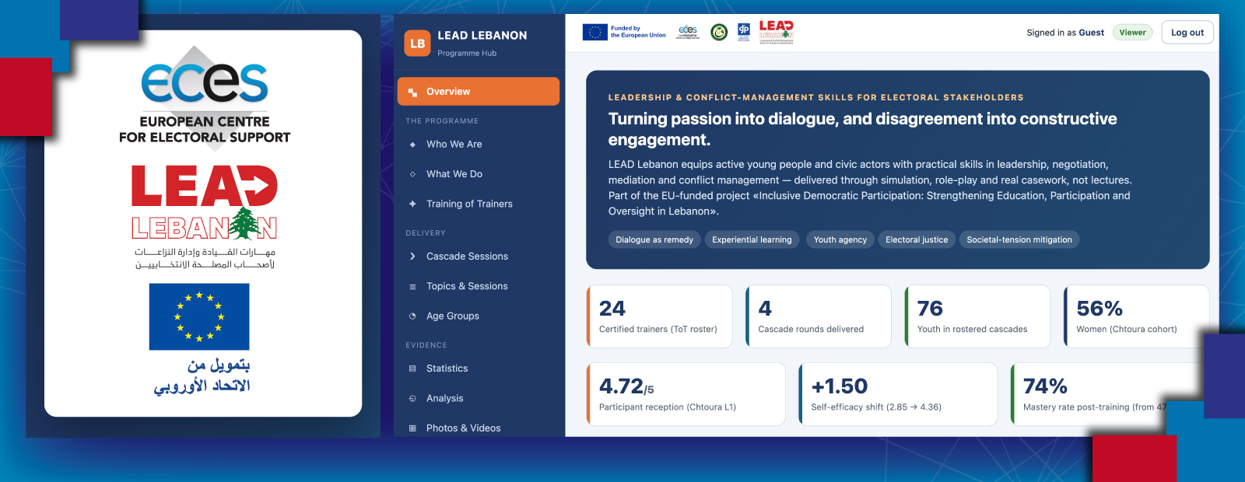Click the outline diamond icon beside What We Do
This screenshot has height=482, width=1245.
tap(412, 174)
